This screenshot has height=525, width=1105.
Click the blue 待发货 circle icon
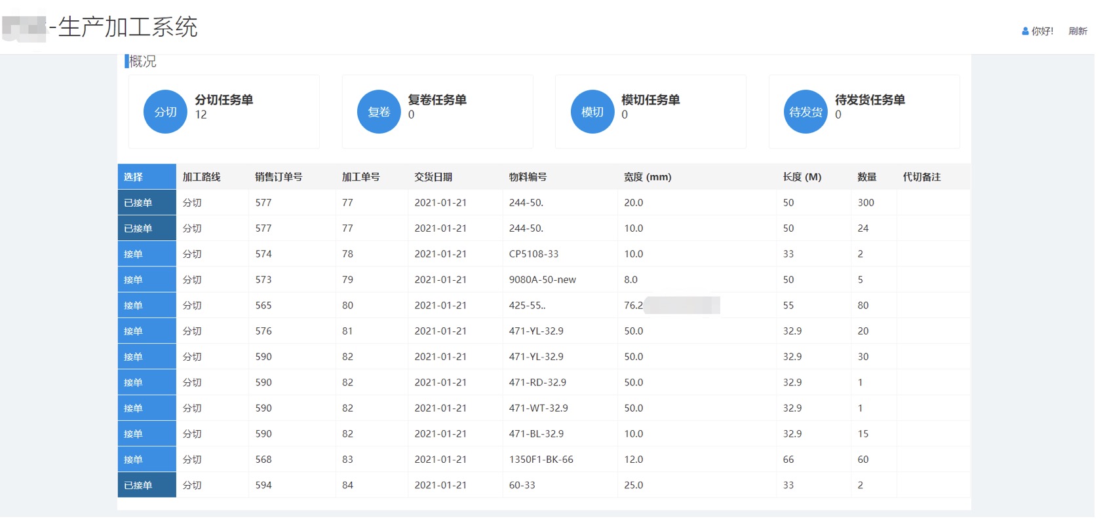(x=805, y=112)
